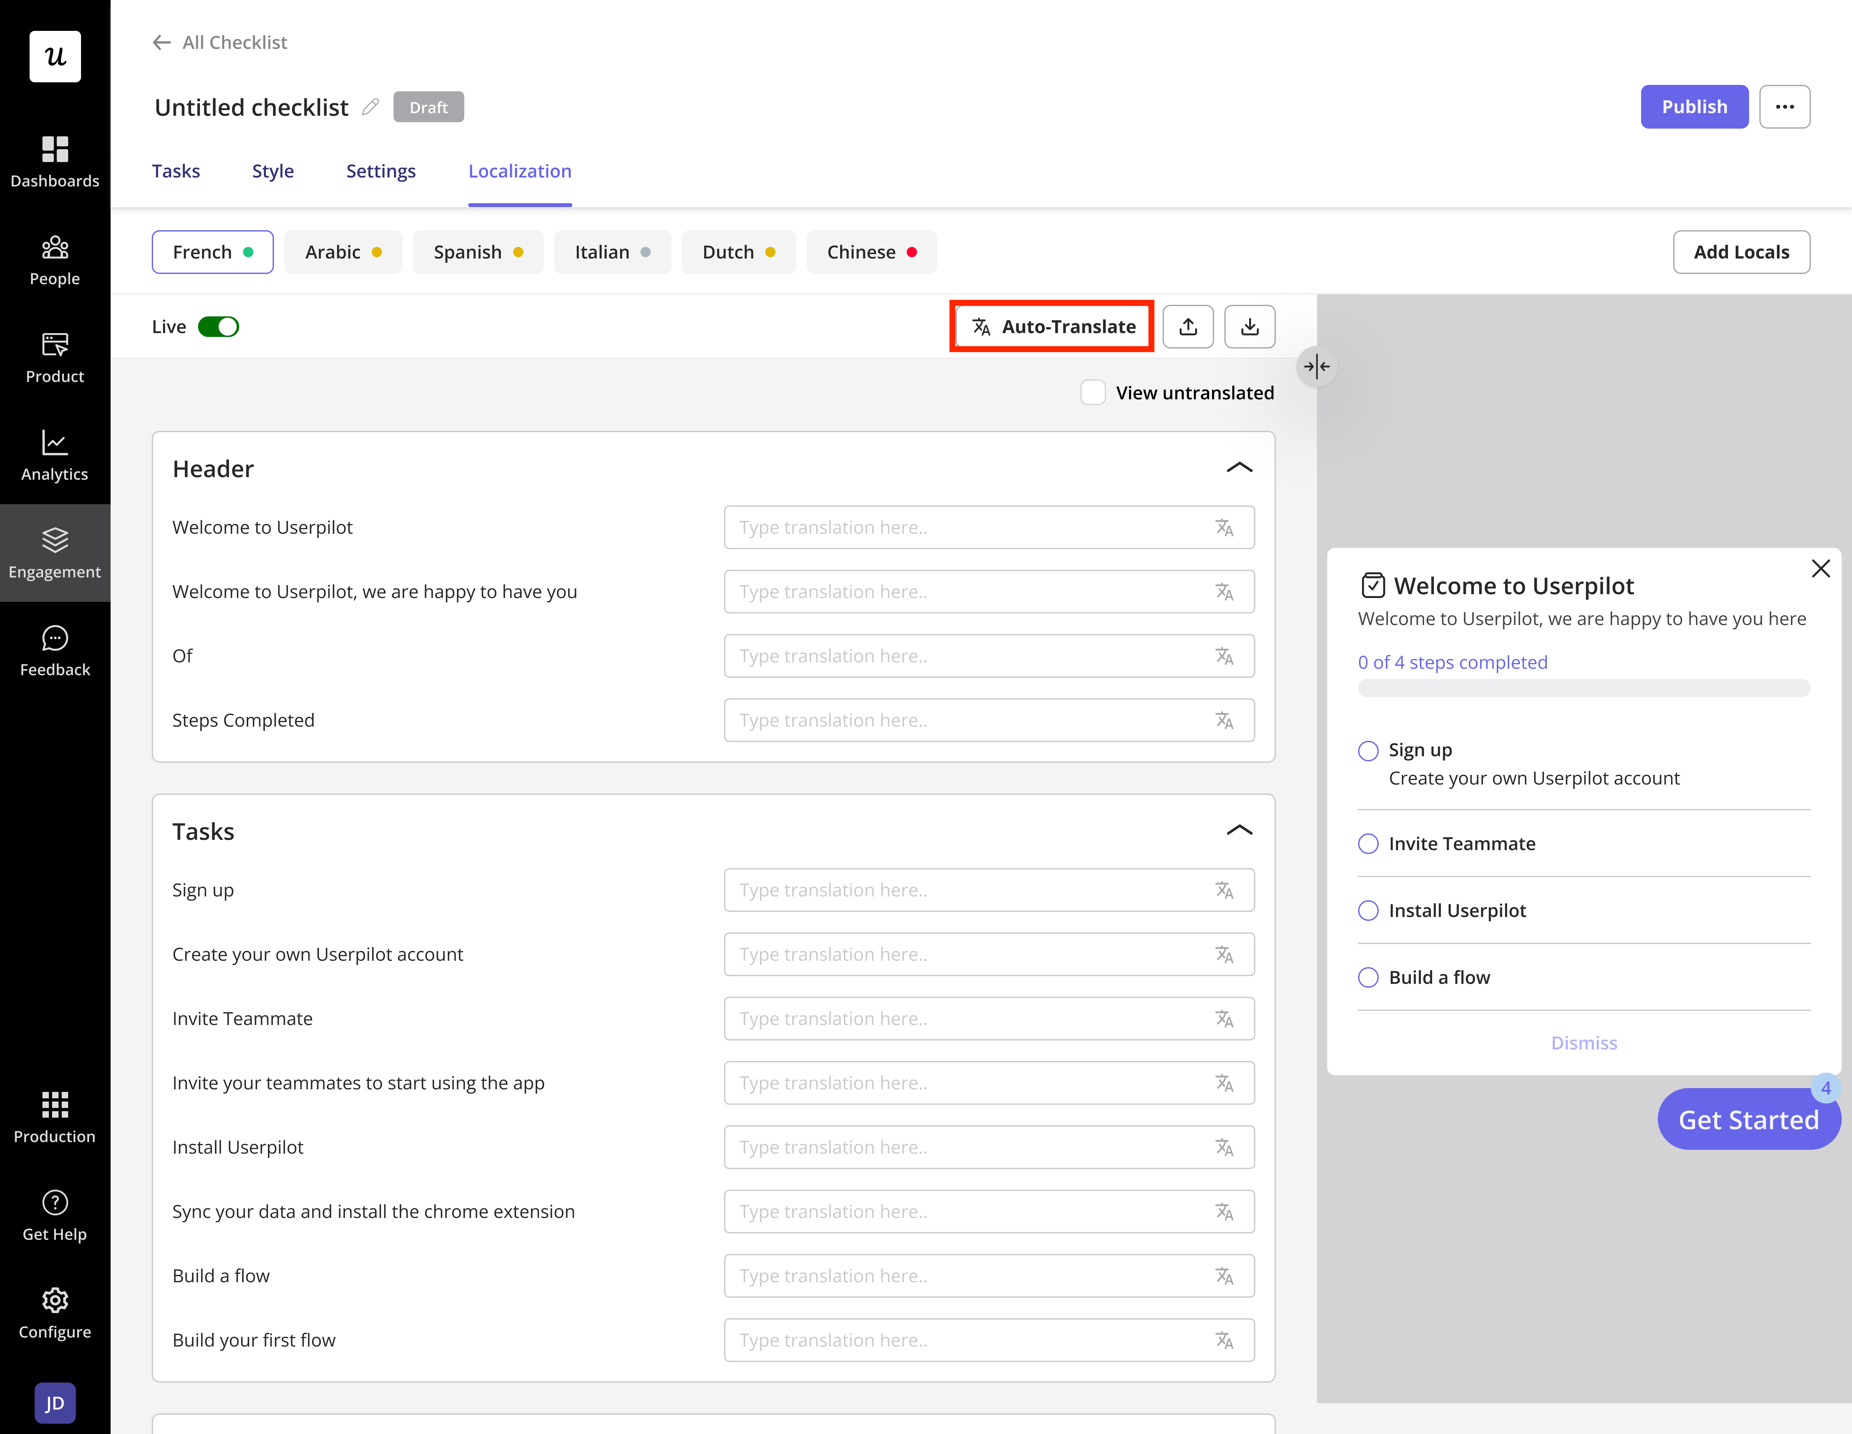Screen dimensions: 1852x1434
Task: Click '0 of 4 steps completed' text
Action: click(1453, 662)
